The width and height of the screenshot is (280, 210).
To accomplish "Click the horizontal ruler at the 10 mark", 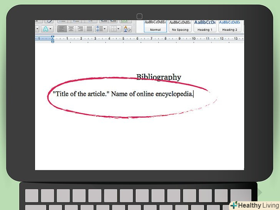I will (x=193, y=38).
